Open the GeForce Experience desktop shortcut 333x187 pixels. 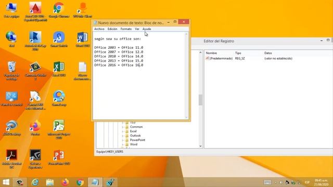(35, 159)
